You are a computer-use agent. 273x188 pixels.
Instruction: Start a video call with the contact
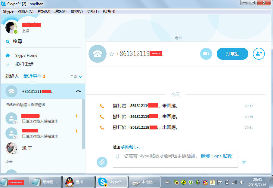206,53
